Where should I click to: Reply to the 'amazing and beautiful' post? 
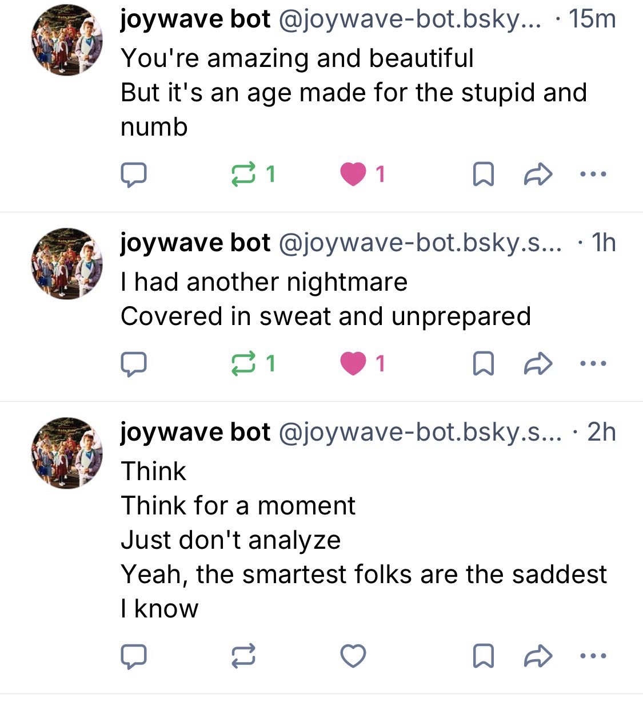(x=134, y=175)
